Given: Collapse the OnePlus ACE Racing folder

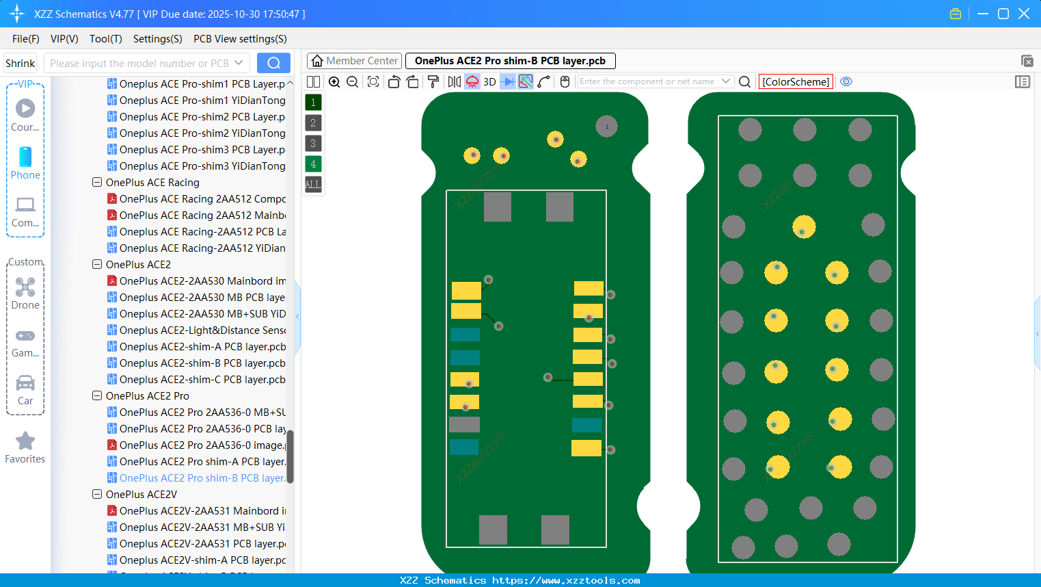Looking at the screenshot, I should (97, 183).
